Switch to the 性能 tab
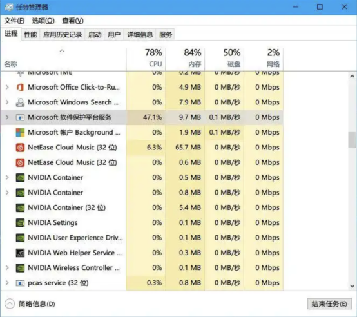This screenshot has height=317, width=357. tap(30, 35)
